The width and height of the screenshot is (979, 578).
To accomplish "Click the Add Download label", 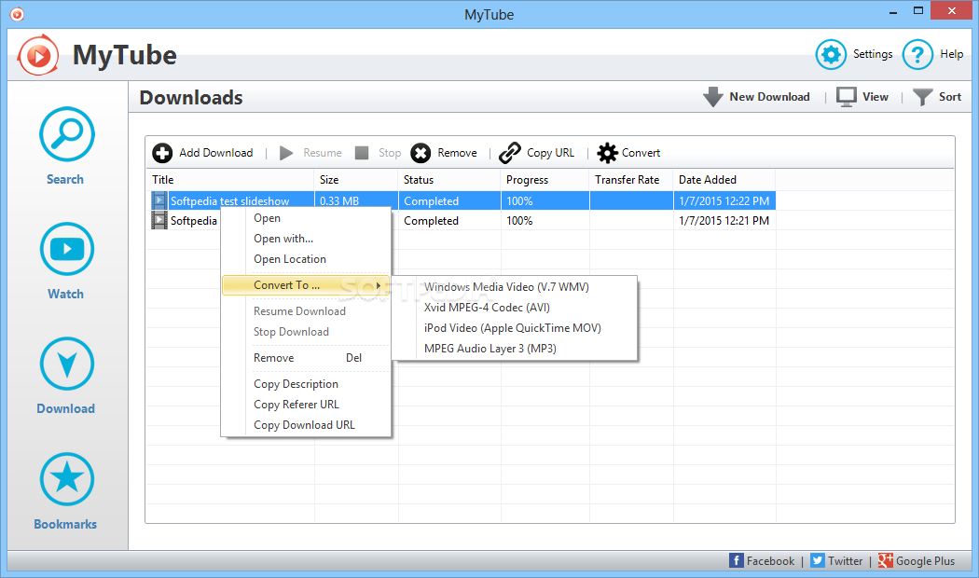I will point(216,153).
